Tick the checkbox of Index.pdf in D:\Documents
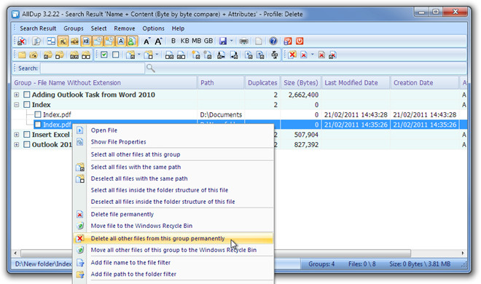The width and height of the screenshot is (481, 284). point(38,114)
